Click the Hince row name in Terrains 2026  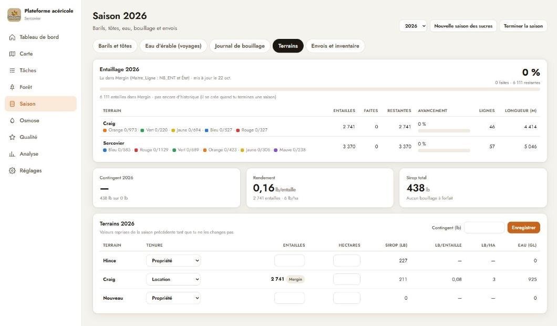coord(109,261)
